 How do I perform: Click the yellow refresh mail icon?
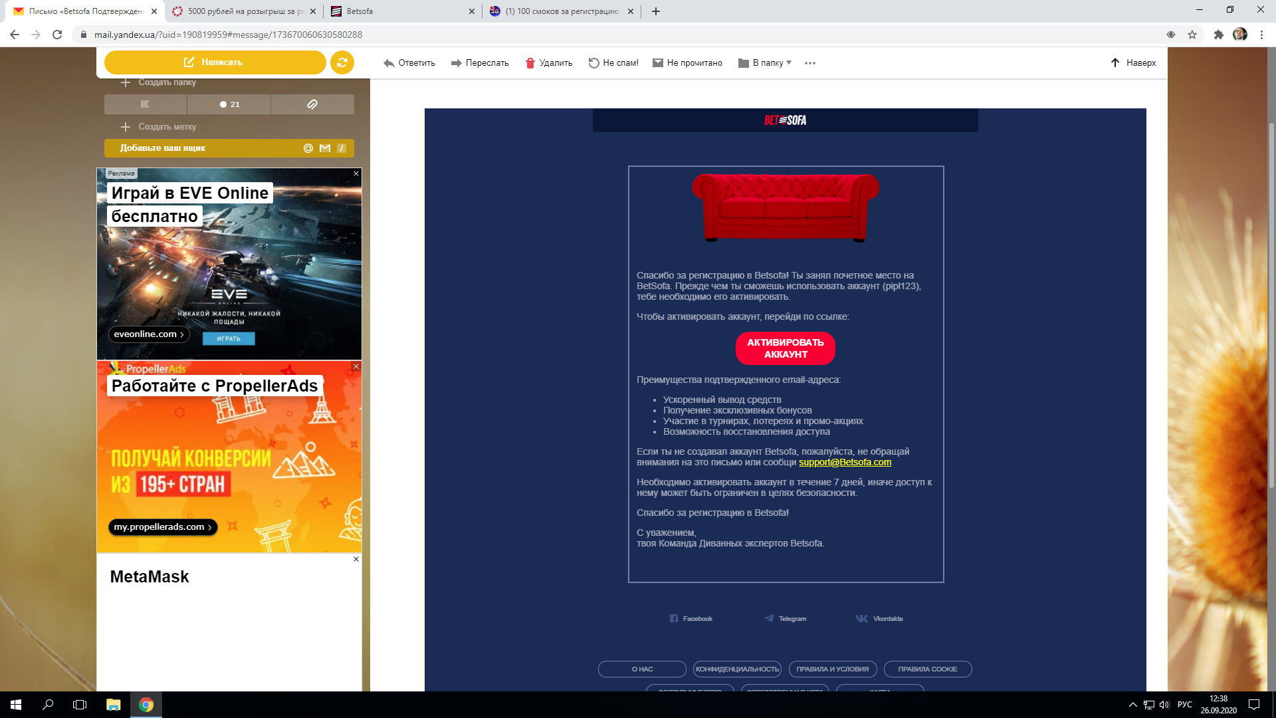(x=342, y=62)
